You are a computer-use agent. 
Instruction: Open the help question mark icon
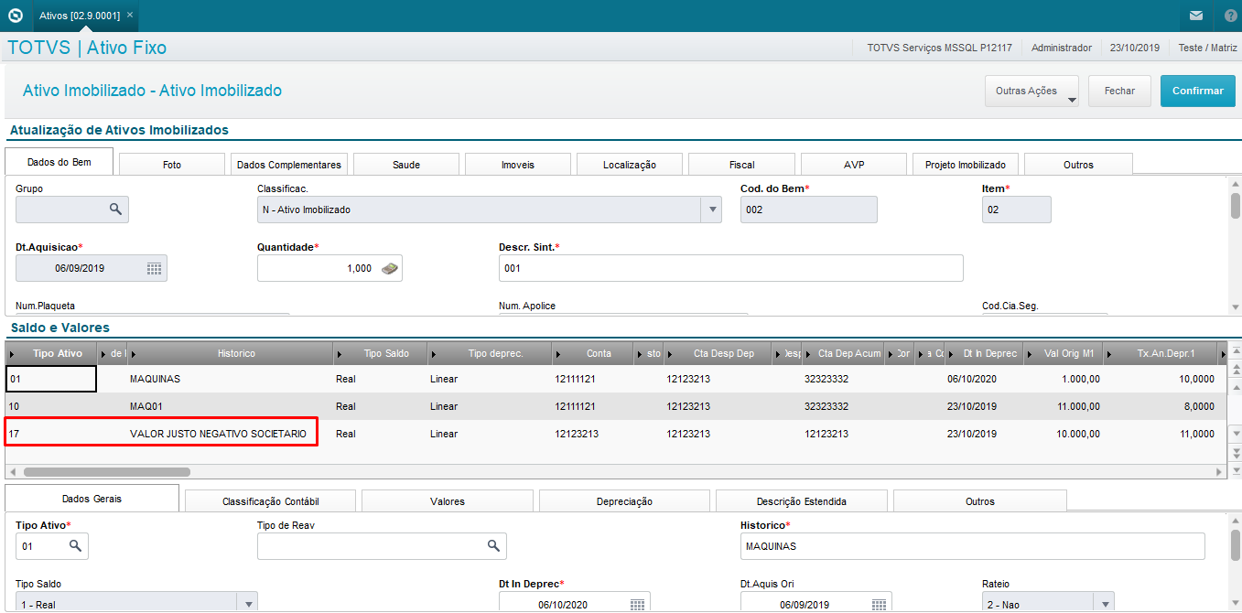[x=1230, y=16]
